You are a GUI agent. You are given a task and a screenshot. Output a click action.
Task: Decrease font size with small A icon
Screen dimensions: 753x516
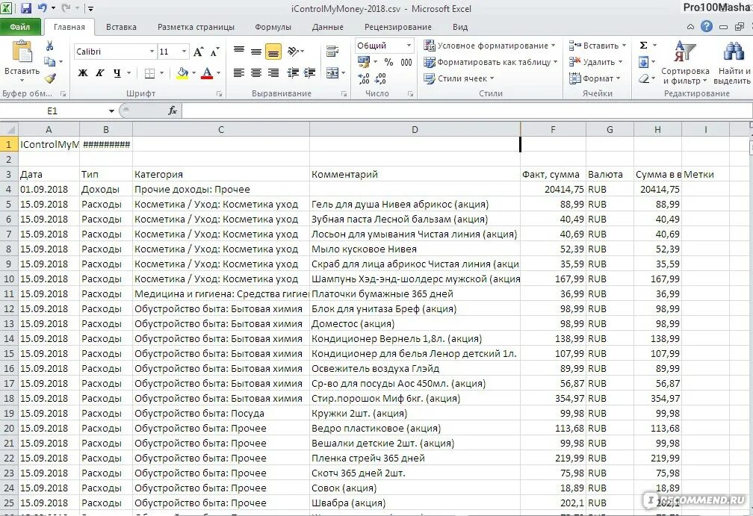tap(214, 52)
